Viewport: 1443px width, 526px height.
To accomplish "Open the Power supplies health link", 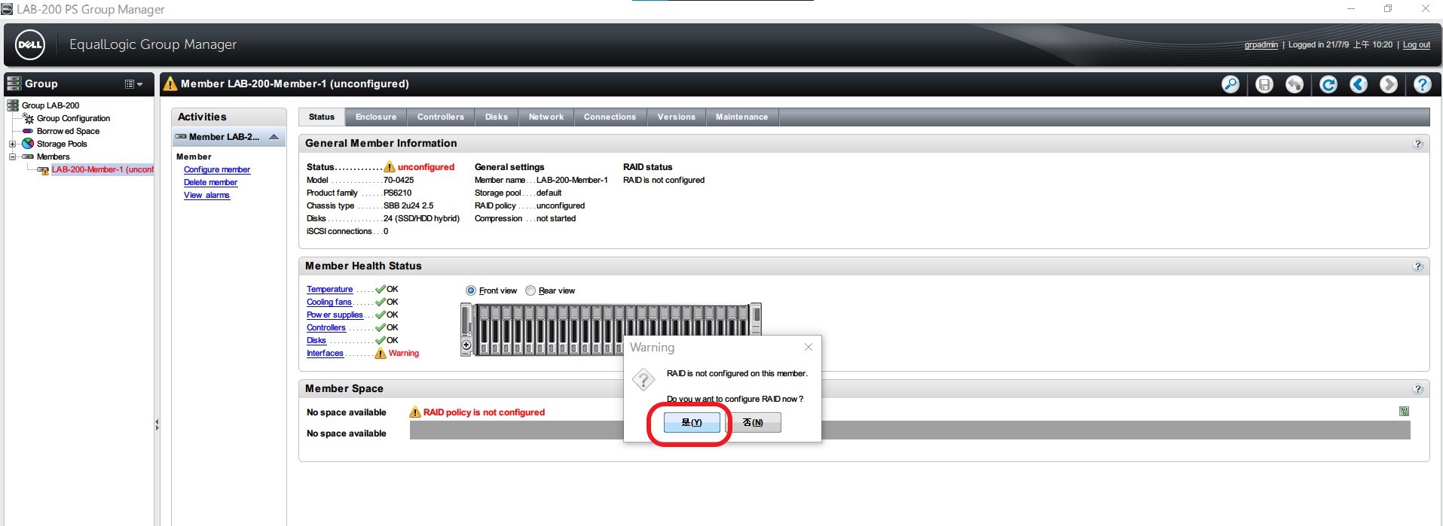I will pos(335,315).
